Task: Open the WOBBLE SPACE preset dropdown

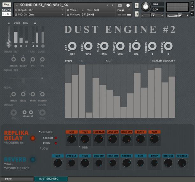Action: click(x=17, y=168)
